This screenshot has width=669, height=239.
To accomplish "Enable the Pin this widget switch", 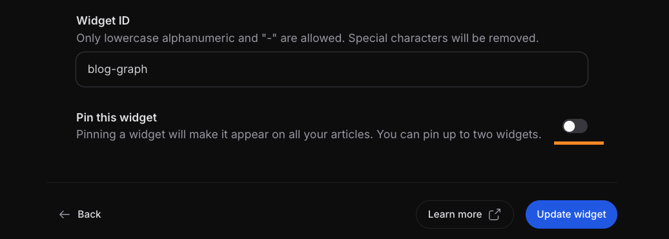I will point(575,127).
